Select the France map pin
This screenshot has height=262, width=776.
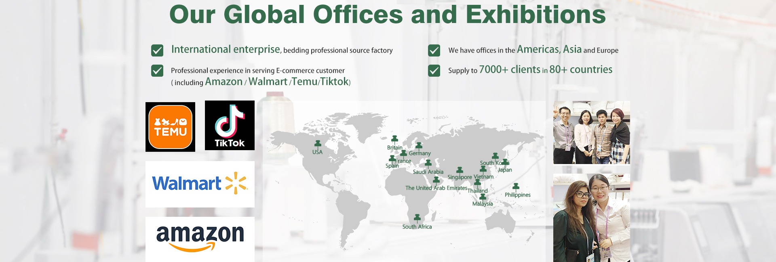pos(403,153)
